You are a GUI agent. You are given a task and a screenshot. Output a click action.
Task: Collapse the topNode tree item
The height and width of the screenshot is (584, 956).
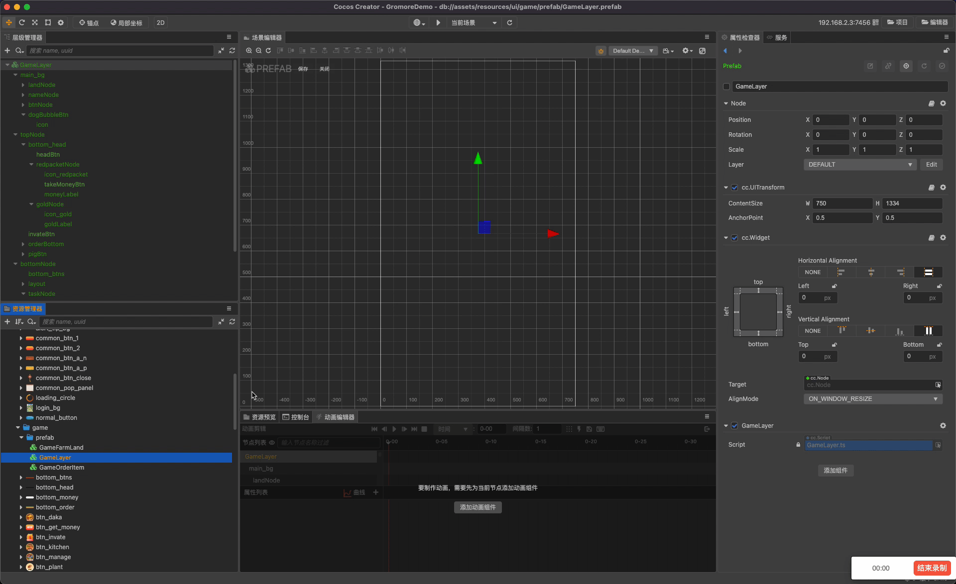(15, 135)
